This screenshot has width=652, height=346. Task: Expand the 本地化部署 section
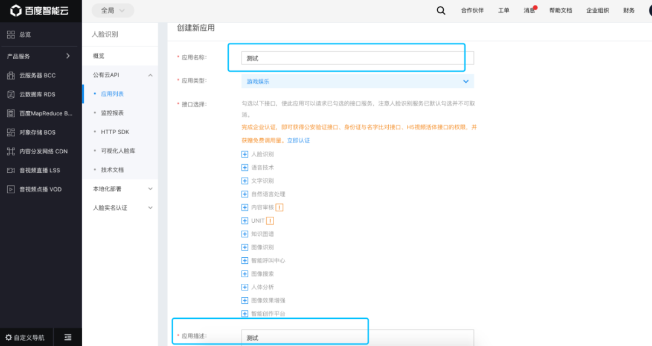[x=150, y=189]
